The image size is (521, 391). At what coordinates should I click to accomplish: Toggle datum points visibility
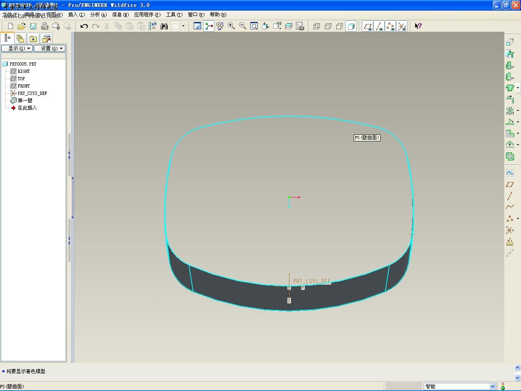(x=390, y=26)
